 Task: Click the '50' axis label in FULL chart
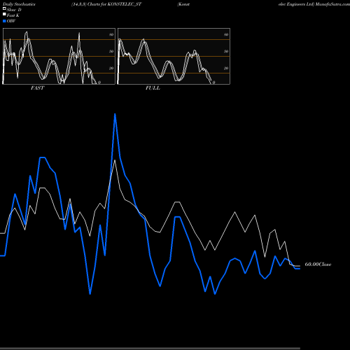pos(226,51)
